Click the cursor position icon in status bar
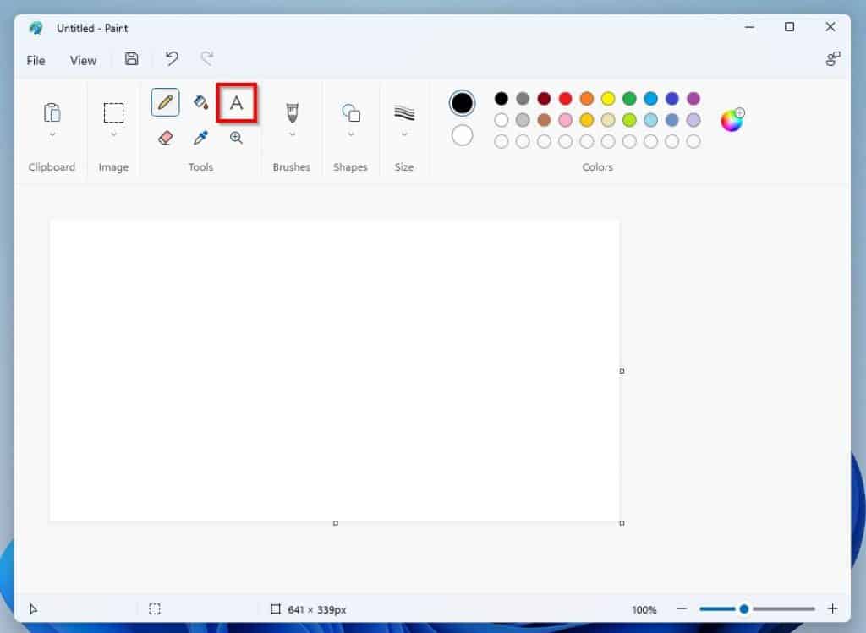Viewport: 866px width, 633px height. pyautogui.click(x=33, y=609)
